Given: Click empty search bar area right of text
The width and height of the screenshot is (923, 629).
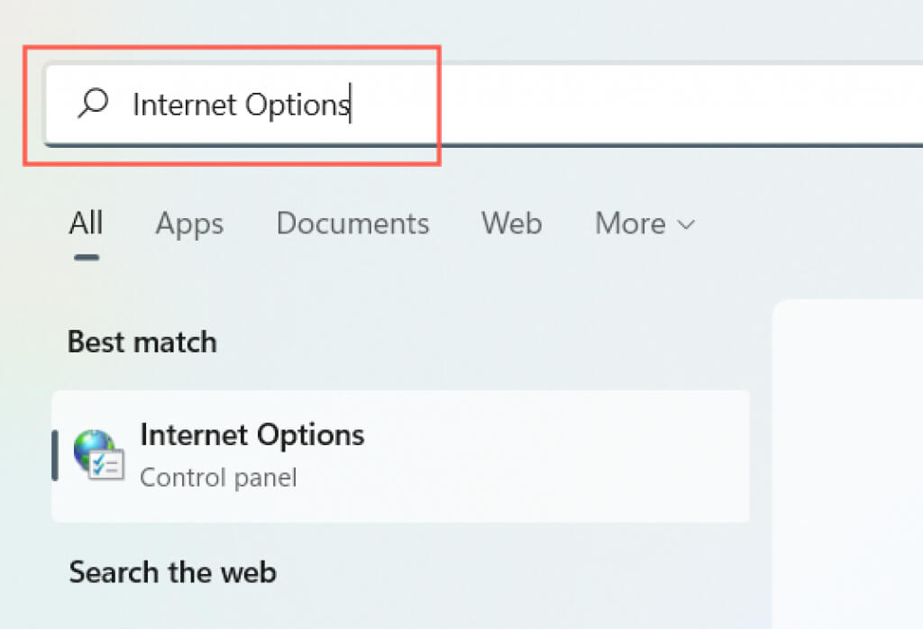Looking at the screenshot, I should tap(631, 105).
